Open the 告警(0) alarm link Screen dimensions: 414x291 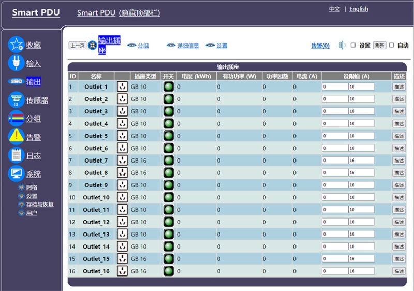tap(320, 46)
